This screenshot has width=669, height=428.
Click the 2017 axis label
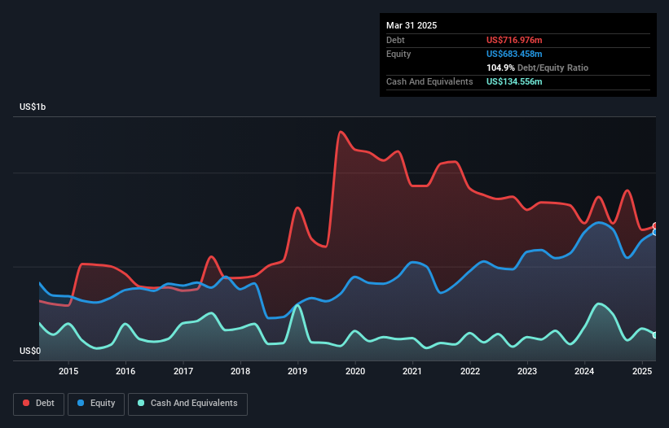point(183,371)
